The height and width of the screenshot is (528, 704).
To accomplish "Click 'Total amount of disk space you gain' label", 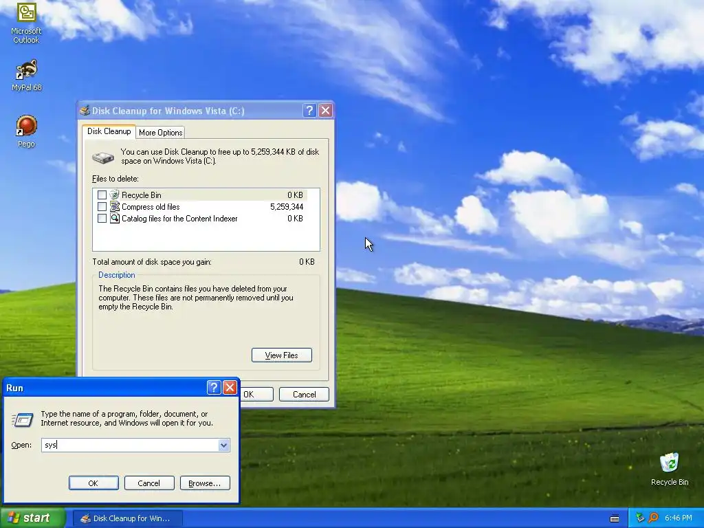I will pyautogui.click(x=152, y=262).
